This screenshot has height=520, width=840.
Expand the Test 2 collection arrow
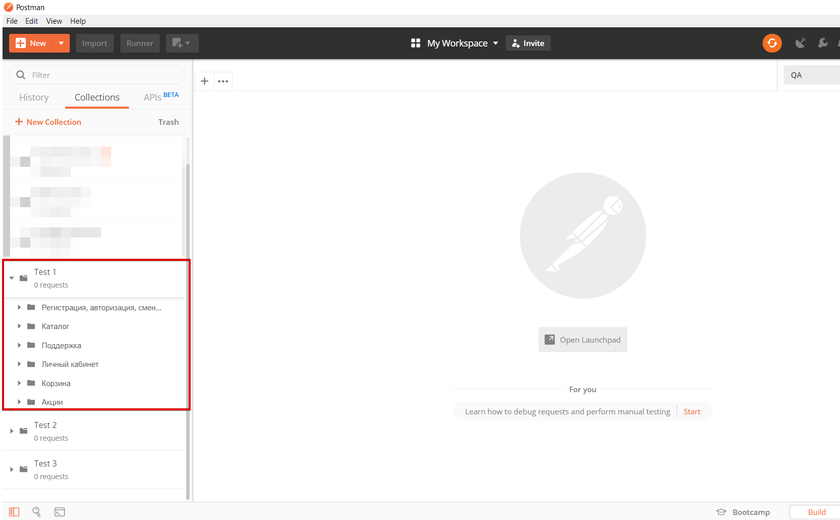12,431
